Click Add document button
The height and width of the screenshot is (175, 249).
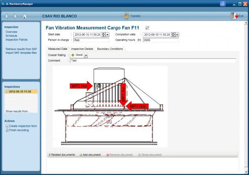click(90, 155)
